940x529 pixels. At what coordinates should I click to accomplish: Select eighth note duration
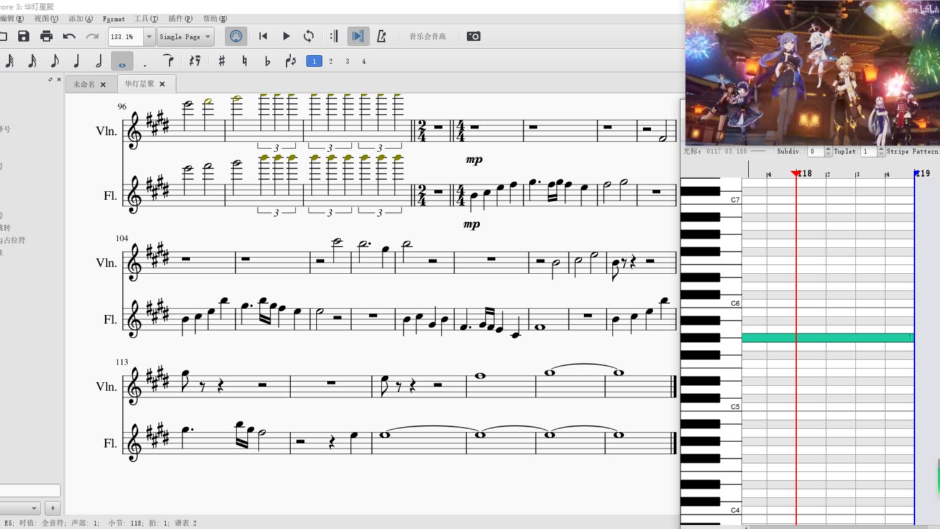55,61
